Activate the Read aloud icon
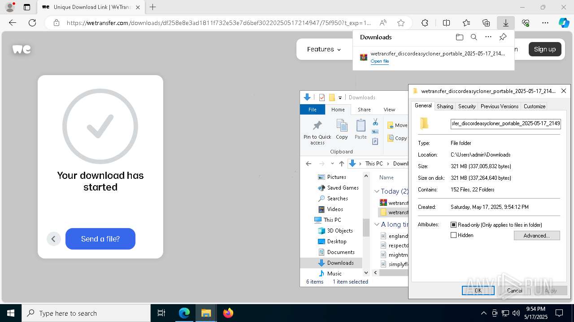The height and width of the screenshot is (322, 574). (383, 23)
